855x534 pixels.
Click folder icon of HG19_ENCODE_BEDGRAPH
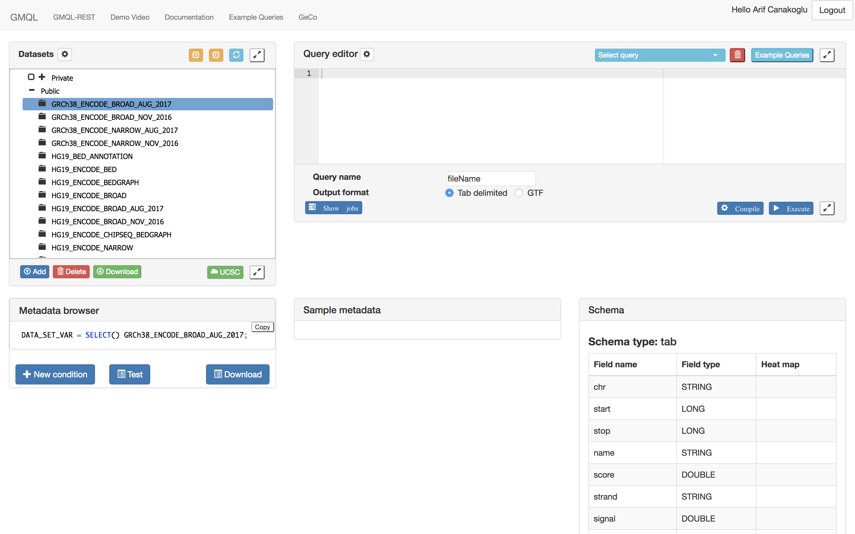coord(42,182)
